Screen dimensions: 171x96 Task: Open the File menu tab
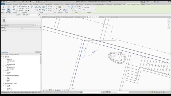click(x=3, y=4)
